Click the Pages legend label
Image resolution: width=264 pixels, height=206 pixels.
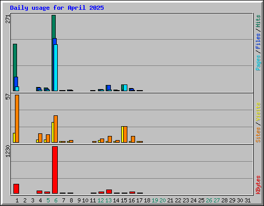coord(258,63)
